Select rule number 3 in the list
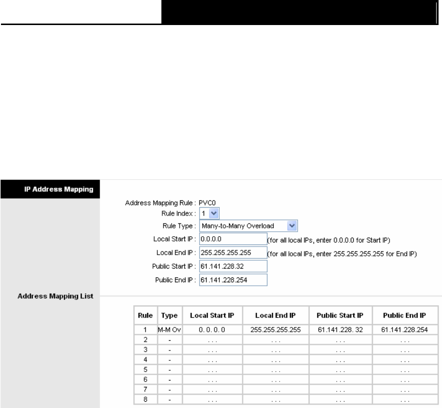The width and height of the screenshot is (442, 408). click(x=145, y=350)
